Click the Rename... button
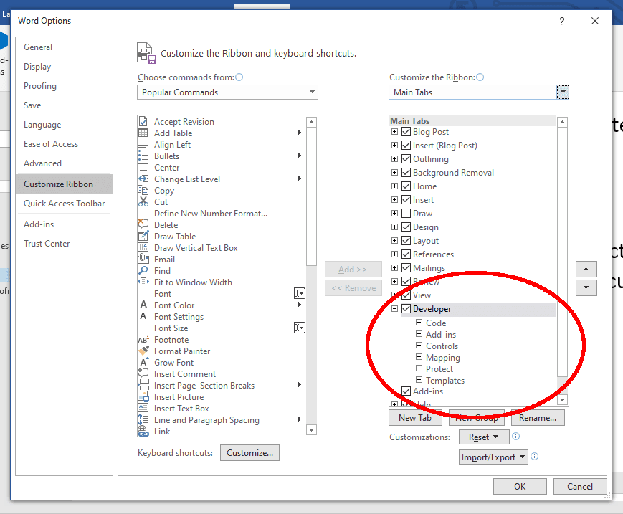Viewport: 623px width, 514px height. click(x=538, y=418)
